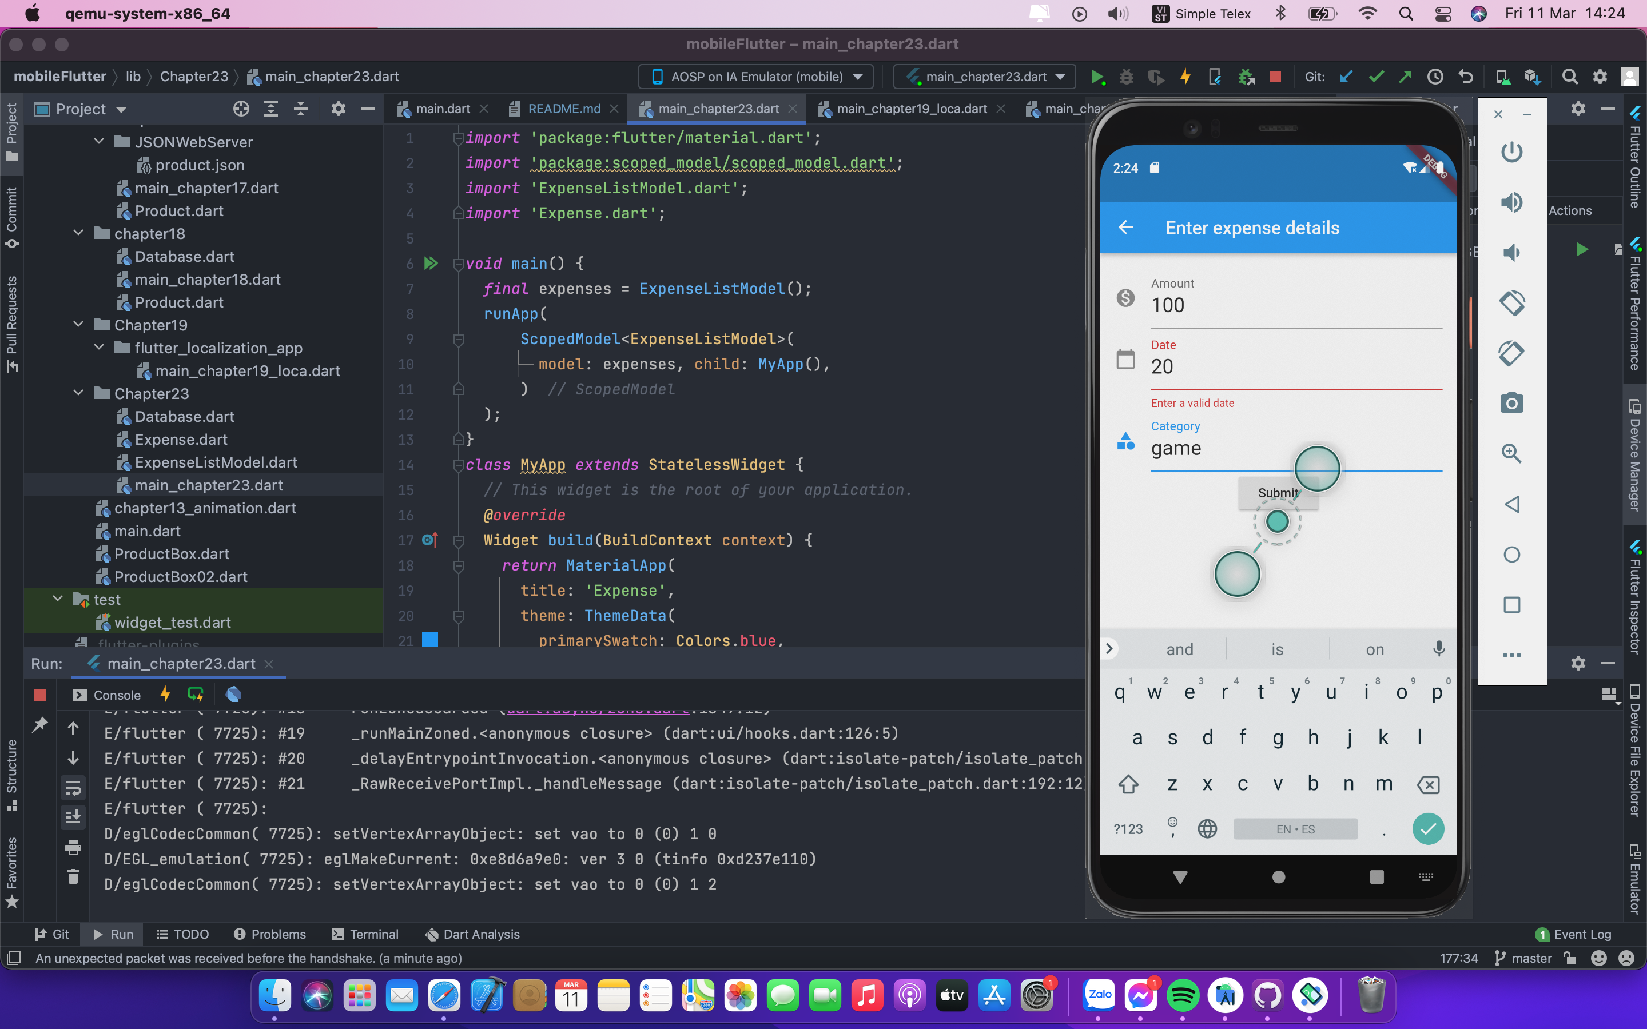Click back arrow in Enter expense details

tap(1125, 228)
